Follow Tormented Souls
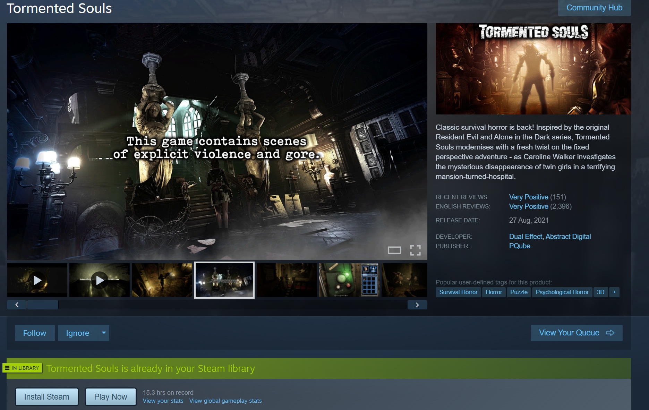 [x=35, y=333]
